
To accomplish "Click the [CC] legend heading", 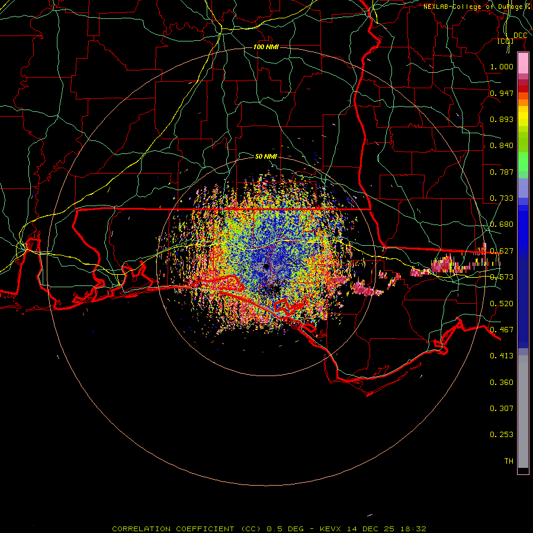I will click(x=506, y=41).
